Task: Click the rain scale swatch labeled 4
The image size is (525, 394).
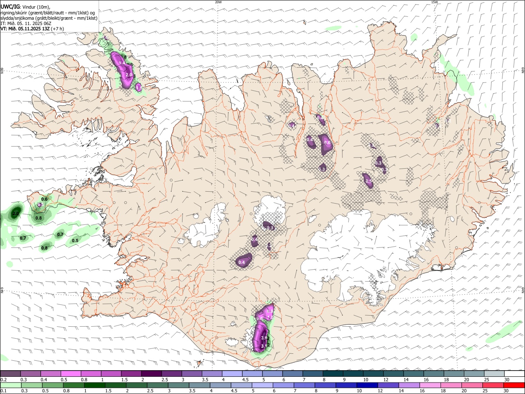Action: click(221, 385)
